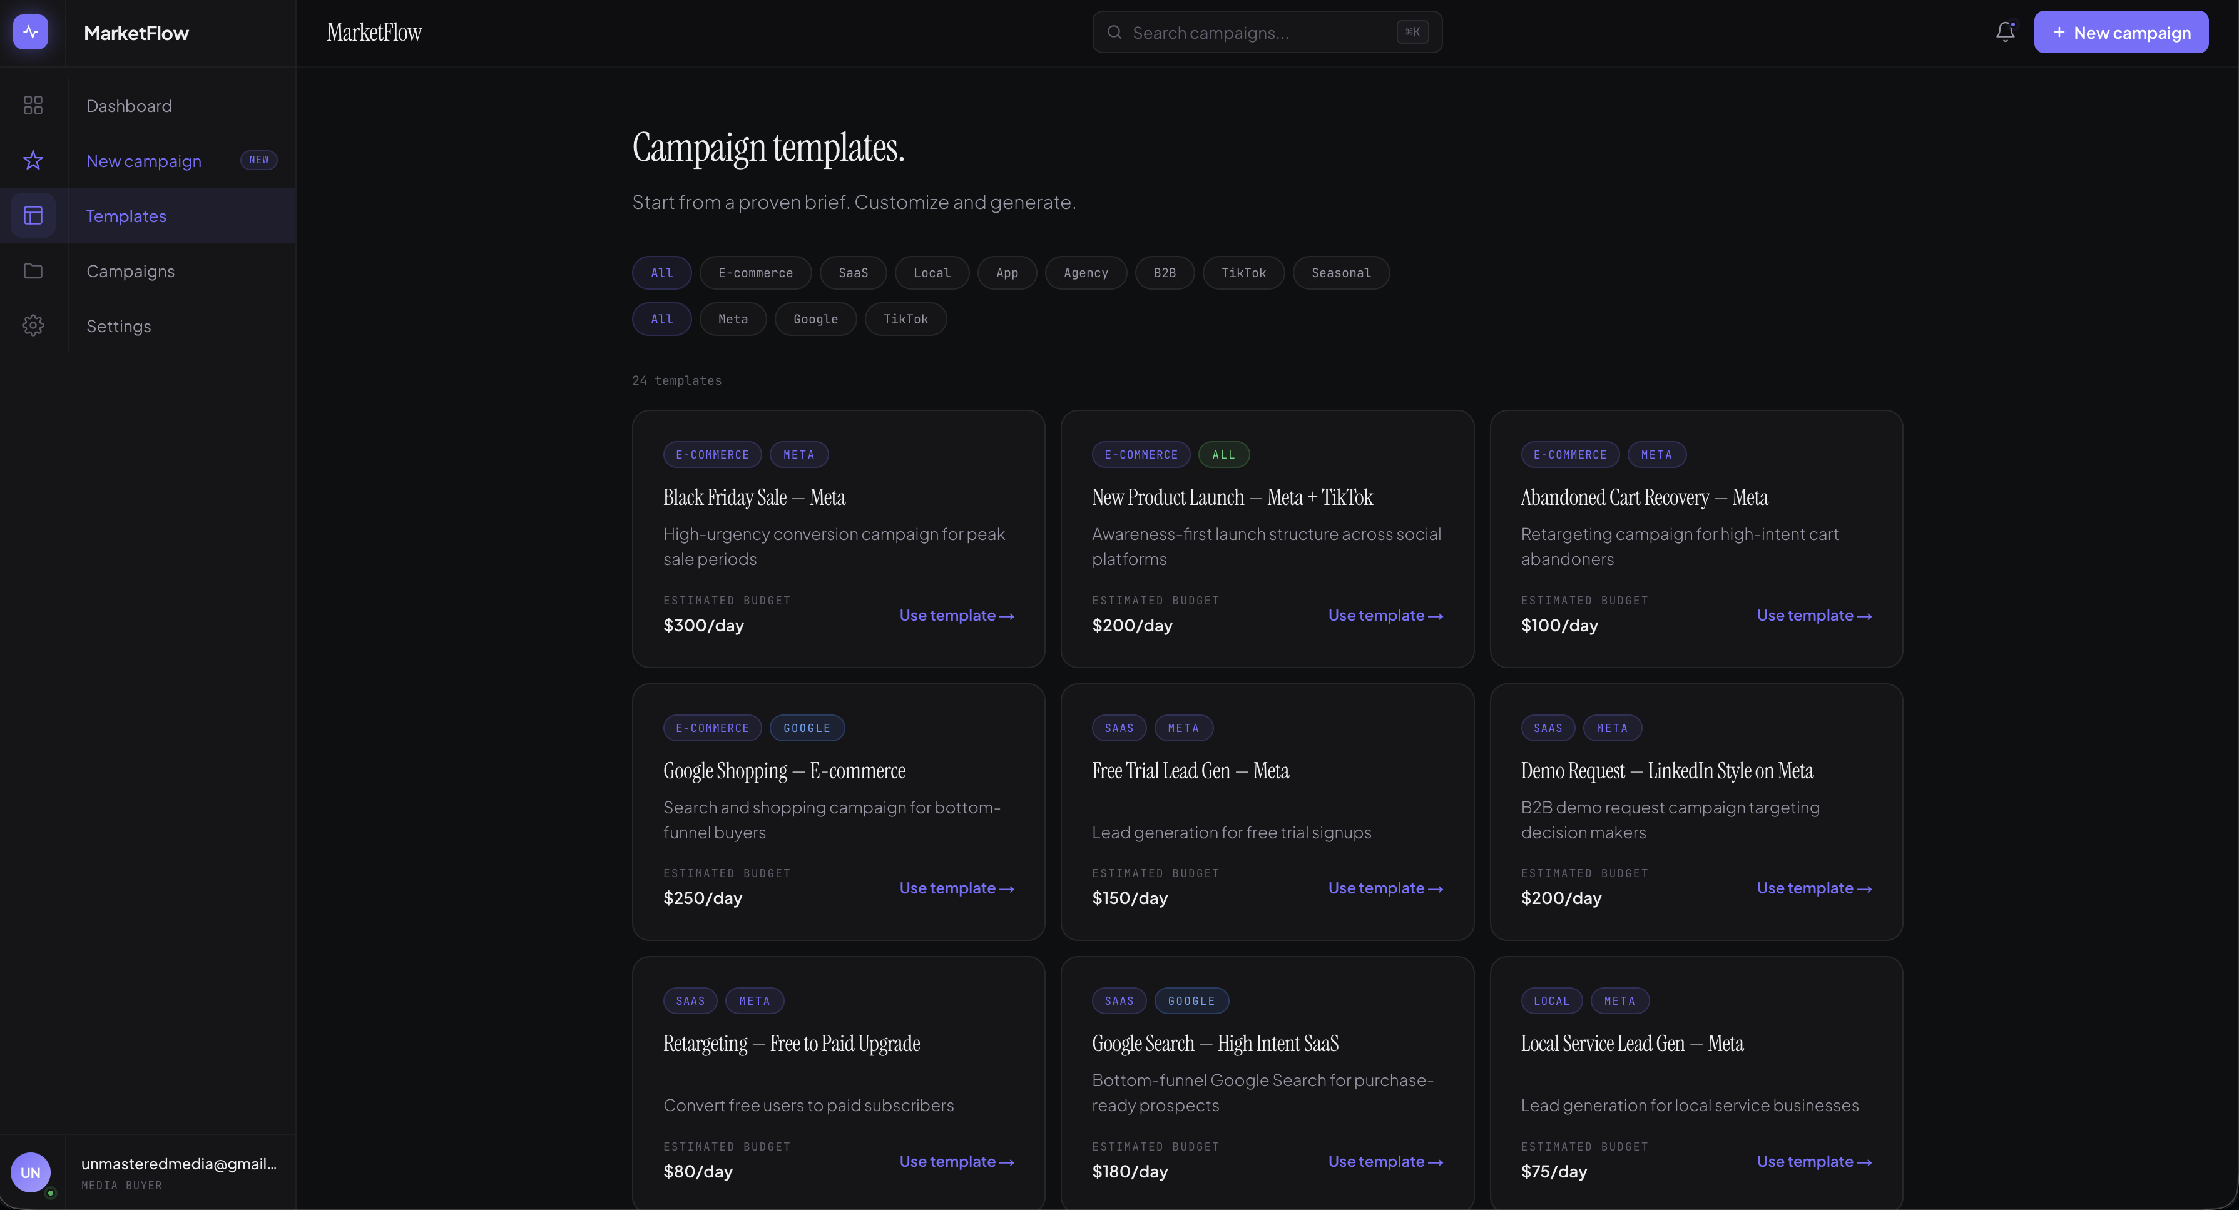
Task: Use template for Black Friday Sale
Action: (x=956, y=614)
